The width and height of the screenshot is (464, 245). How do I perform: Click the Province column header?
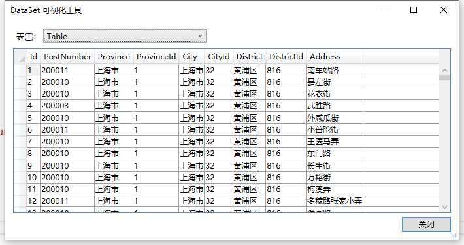[x=114, y=57]
